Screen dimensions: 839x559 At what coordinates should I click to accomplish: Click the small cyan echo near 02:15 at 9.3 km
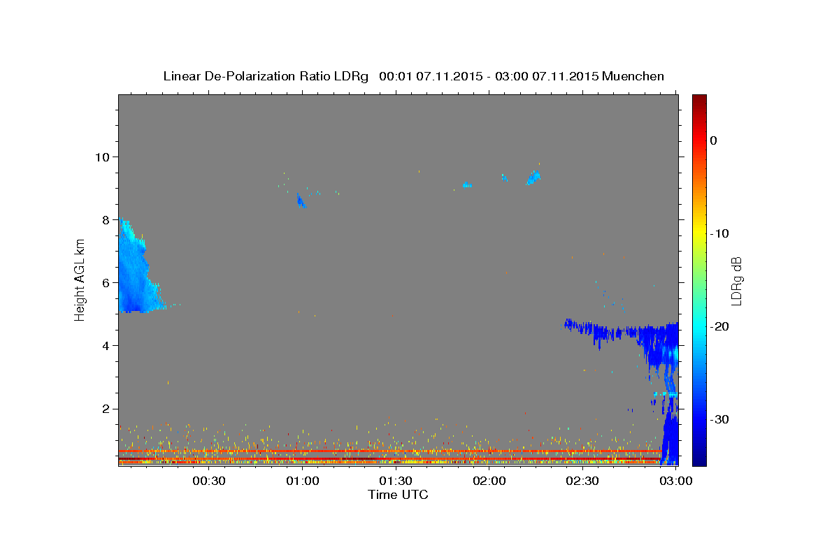coord(534,177)
